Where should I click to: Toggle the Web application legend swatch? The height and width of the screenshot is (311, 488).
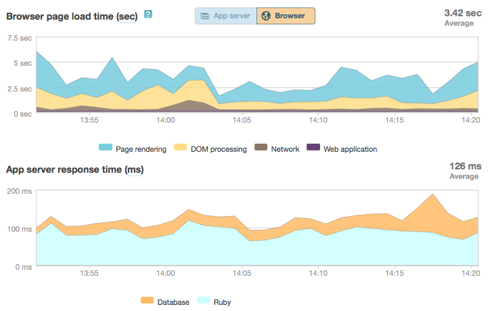[313, 148]
